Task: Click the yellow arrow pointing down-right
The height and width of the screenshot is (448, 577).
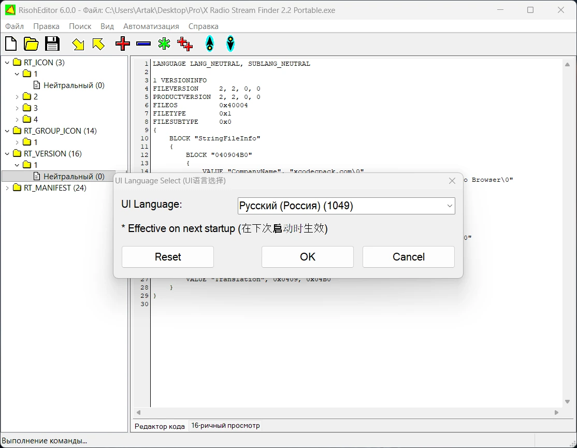Action: point(78,44)
